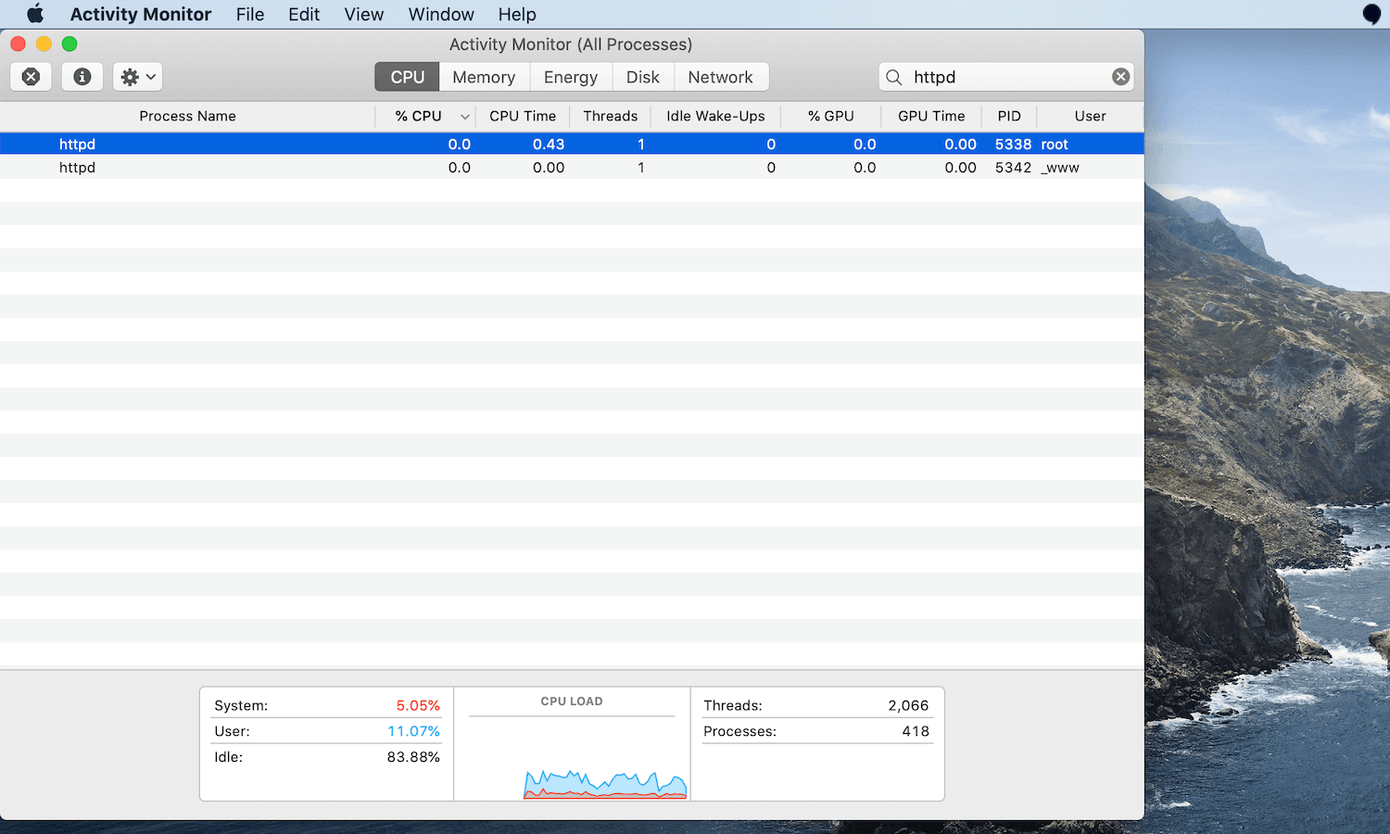Switch to the Memory tab

484,77
